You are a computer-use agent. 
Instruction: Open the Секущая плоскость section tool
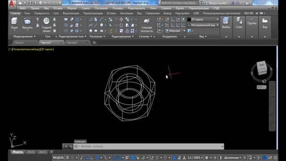click(147, 25)
